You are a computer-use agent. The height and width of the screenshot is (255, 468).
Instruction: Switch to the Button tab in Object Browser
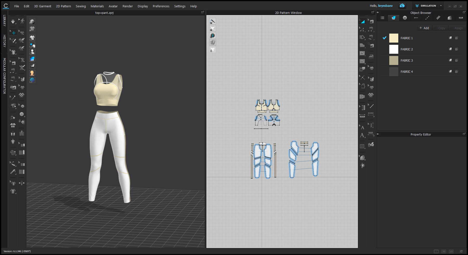pos(405,18)
